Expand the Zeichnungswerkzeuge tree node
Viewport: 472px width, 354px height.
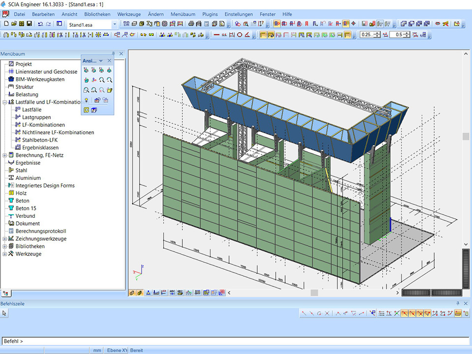[x=5, y=239]
